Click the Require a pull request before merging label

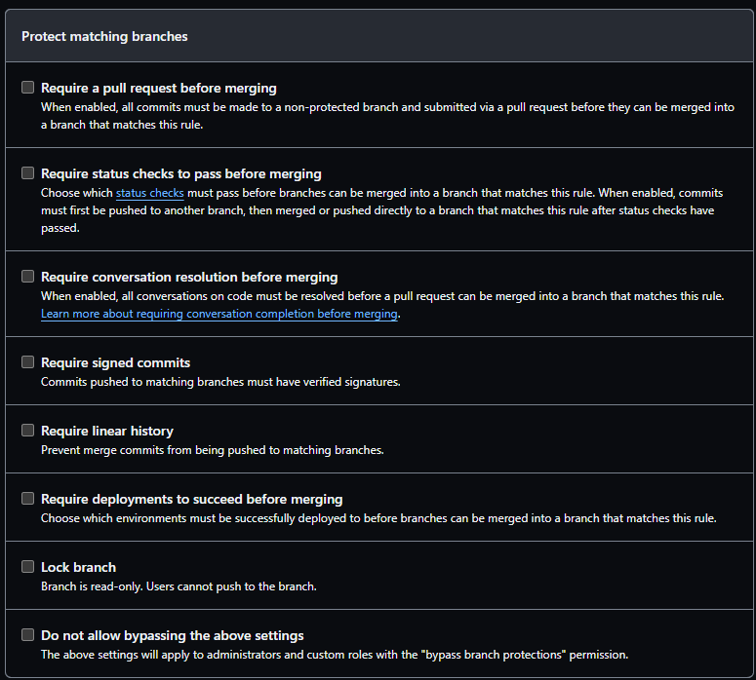pyautogui.click(x=159, y=88)
